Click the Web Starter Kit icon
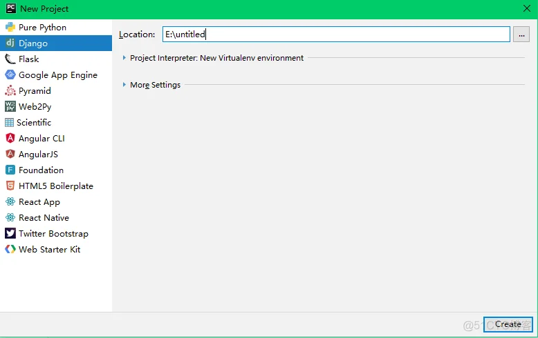This screenshot has height=338, width=538. coord(10,249)
